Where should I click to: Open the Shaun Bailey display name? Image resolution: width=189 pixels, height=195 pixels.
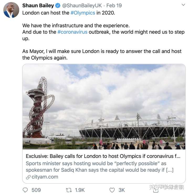[38, 6]
